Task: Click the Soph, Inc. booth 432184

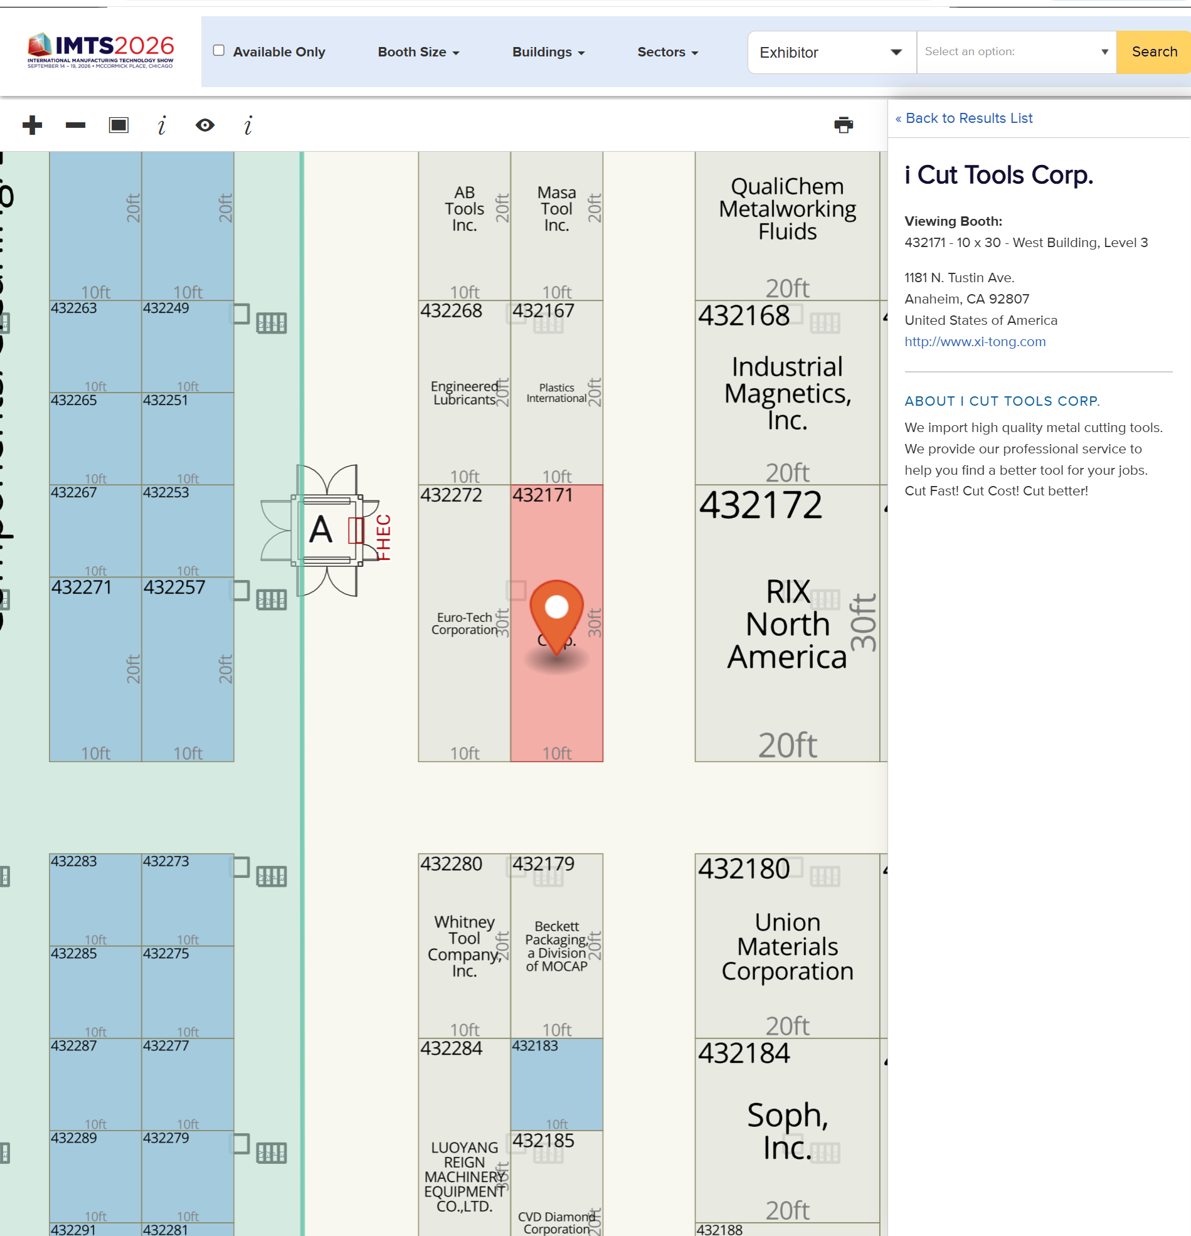Action: 787,1131
